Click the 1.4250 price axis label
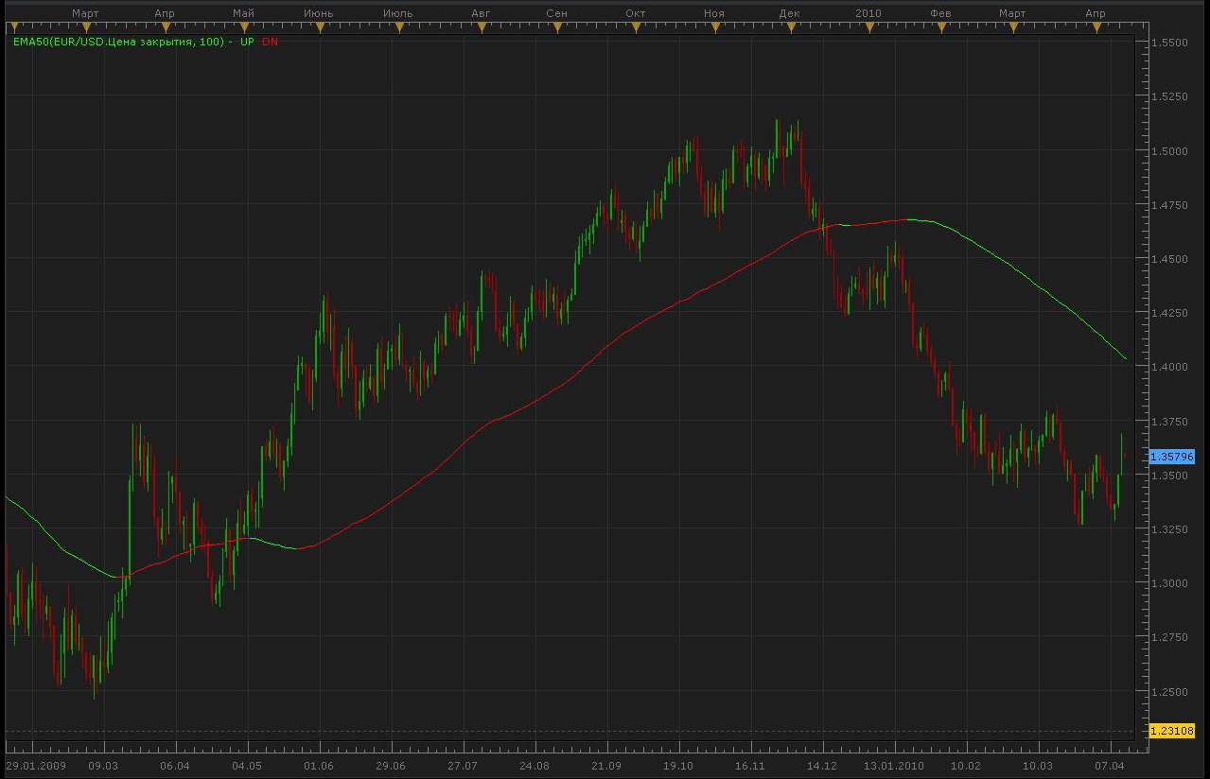This screenshot has height=779, width=1210. coord(1170,313)
